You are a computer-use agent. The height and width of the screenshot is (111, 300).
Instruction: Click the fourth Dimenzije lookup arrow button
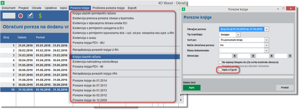point(290,56)
